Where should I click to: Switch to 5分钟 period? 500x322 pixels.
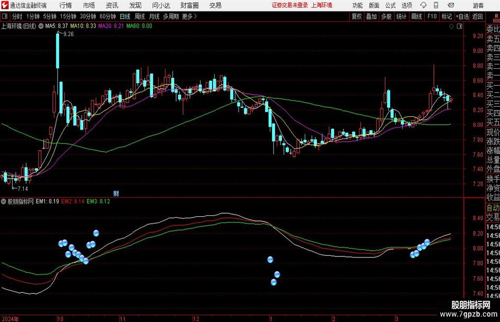tap(50, 16)
